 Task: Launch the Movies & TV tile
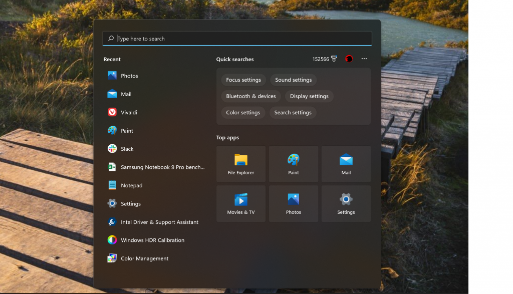coord(240,203)
